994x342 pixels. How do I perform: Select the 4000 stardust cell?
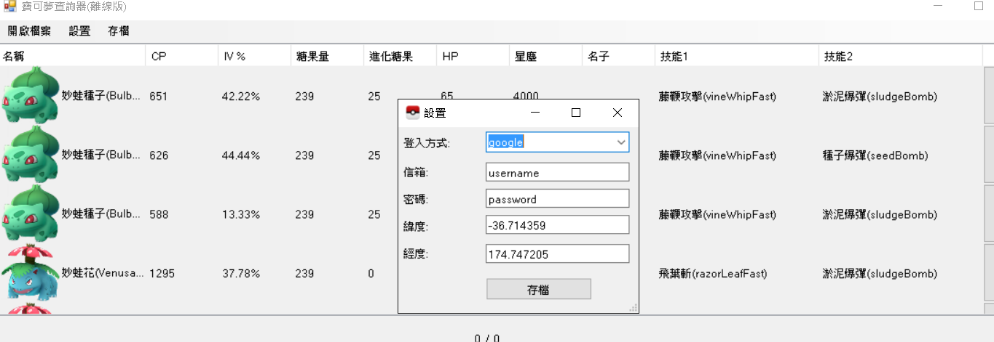tap(526, 96)
